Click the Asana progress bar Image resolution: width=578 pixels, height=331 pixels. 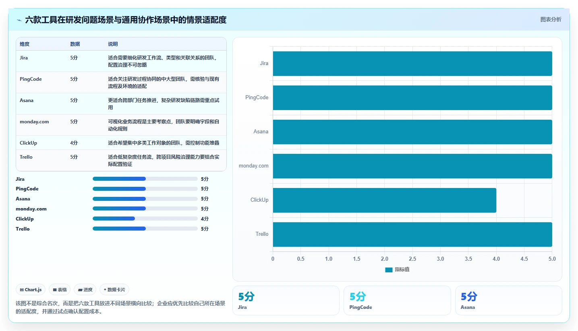(x=145, y=199)
